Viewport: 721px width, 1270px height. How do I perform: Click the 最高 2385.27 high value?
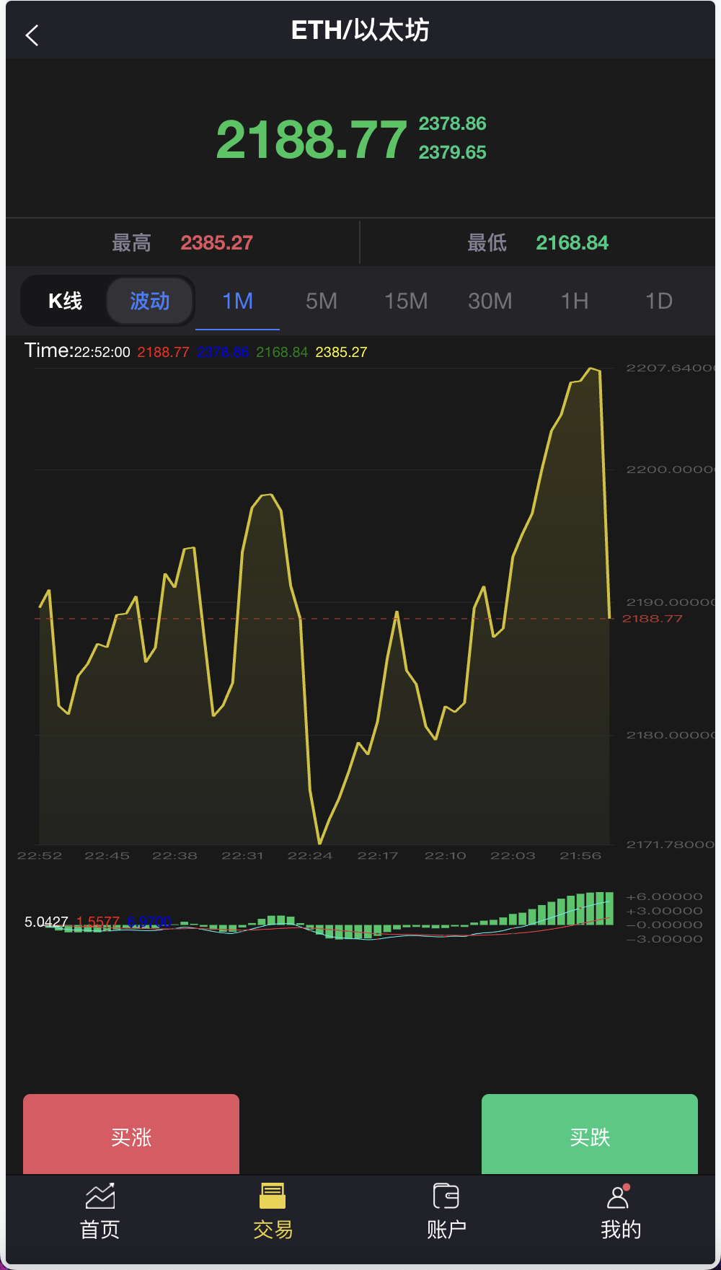(216, 243)
